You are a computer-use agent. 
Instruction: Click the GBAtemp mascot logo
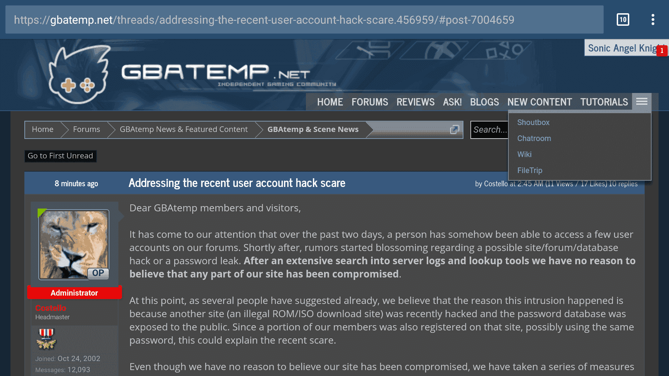(79, 75)
